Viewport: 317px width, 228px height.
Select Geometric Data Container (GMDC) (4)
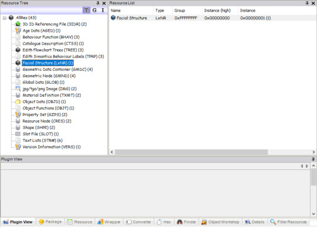click(58, 69)
